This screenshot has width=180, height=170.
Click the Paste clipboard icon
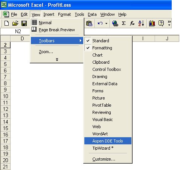(x=89, y=23)
